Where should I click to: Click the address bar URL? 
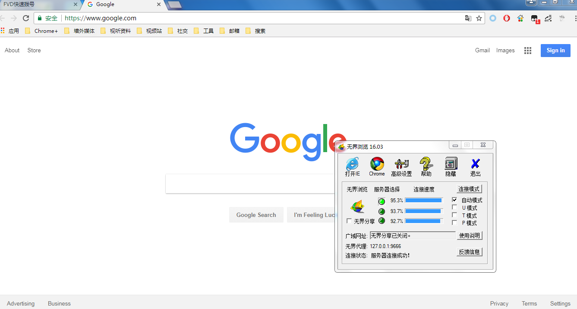[x=101, y=18]
